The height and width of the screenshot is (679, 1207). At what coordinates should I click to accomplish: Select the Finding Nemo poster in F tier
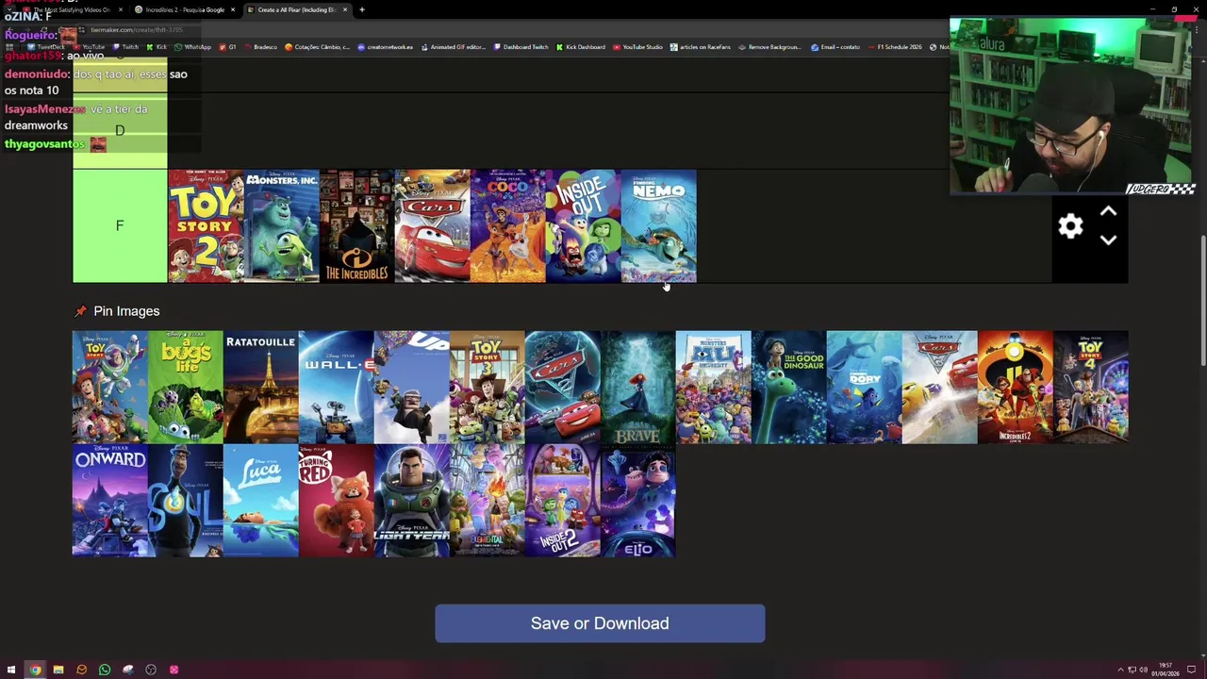[658, 226]
